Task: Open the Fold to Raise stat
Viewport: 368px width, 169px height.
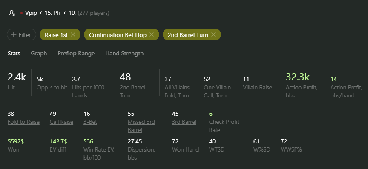Action: pos(23,122)
